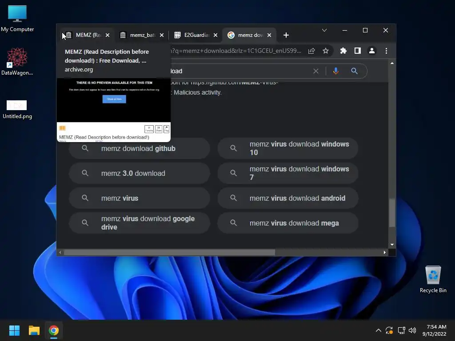Screen dimensions: 455x341
Task: Select the Untitled.png desktop file
Action: click(x=17, y=110)
